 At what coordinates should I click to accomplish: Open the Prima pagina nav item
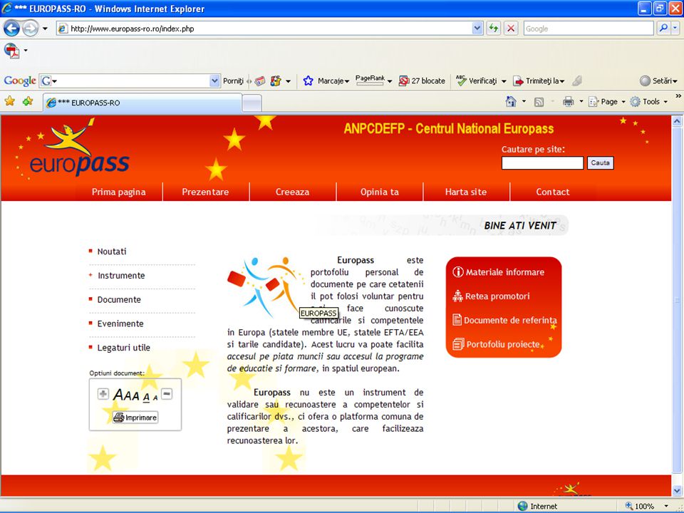[x=119, y=192]
